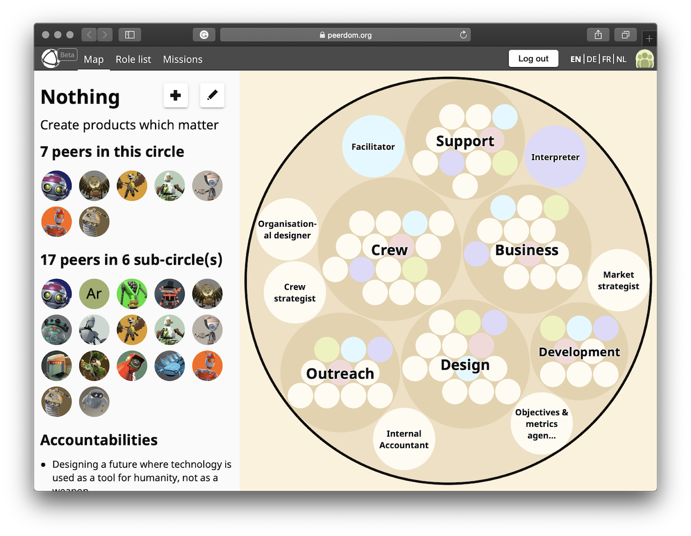Image resolution: width=691 pixels, height=536 pixels.
Task: Select the Interpreter role circle
Action: pos(555,157)
